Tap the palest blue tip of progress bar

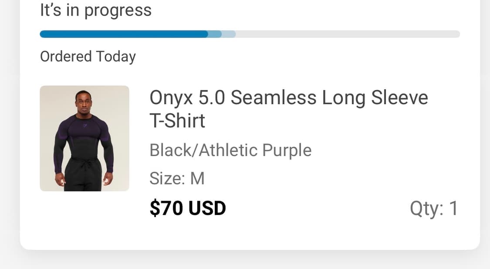(229, 34)
